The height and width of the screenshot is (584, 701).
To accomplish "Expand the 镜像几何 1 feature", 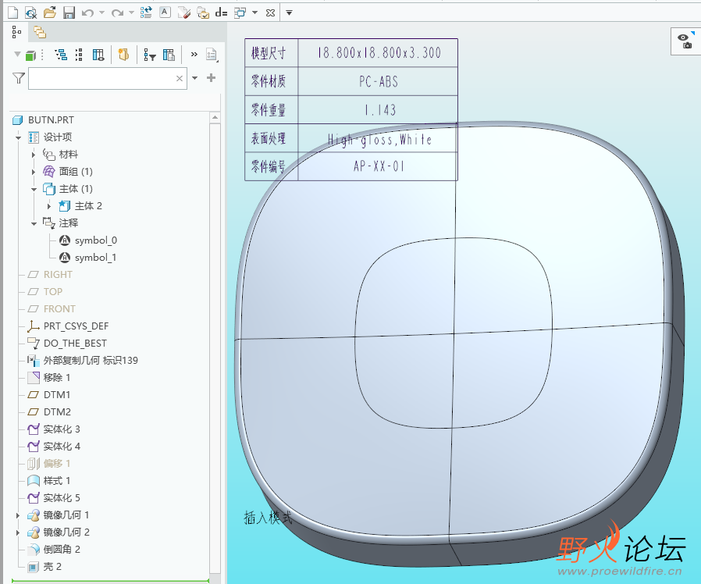I will point(18,515).
